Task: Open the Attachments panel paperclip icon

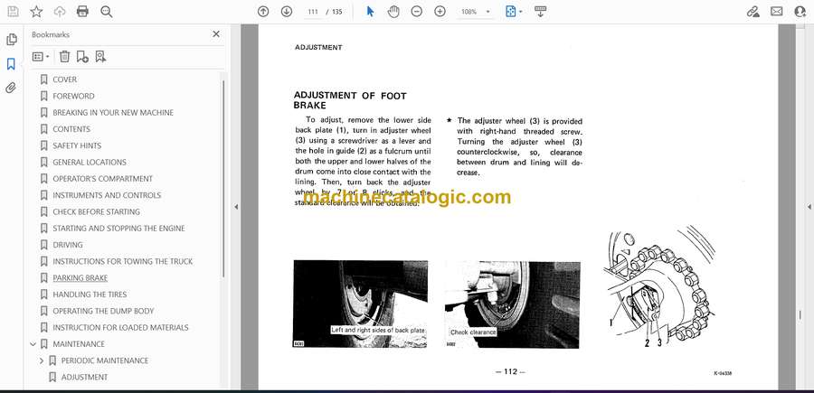Action: (x=12, y=88)
